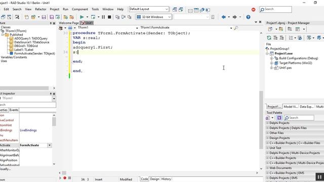Expand Other Files palette category
This screenshot has height=182, width=324.
point(267,133)
